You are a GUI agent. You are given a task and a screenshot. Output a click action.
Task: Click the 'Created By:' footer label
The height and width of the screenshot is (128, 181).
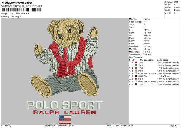click(x=6, y=126)
